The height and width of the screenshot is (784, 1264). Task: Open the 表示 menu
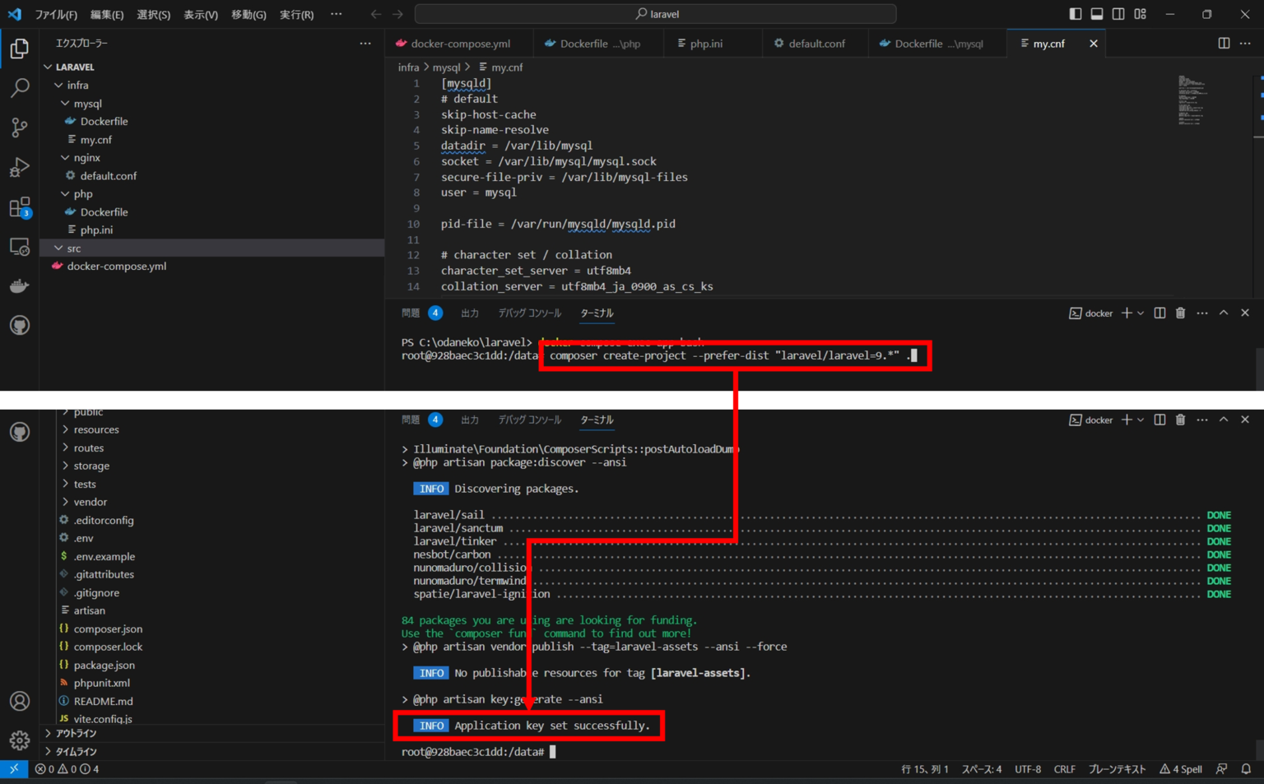(201, 13)
